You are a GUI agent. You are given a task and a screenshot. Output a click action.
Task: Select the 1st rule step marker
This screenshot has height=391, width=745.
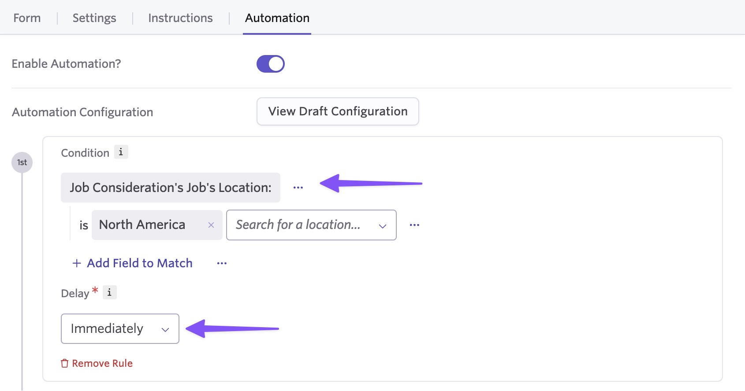pyautogui.click(x=22, y=162)
